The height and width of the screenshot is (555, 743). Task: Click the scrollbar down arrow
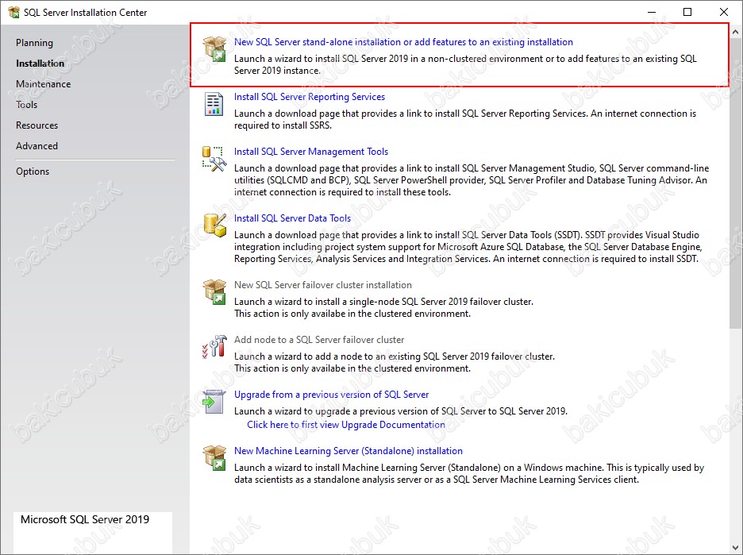tap(735, 548)
